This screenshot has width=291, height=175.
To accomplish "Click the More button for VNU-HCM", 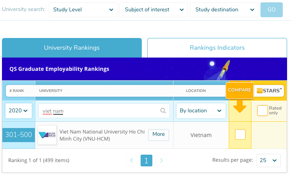I will 159,135.
